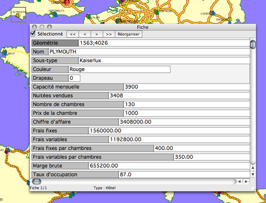Go to previous record with < button
Image resolution: width=266 pixels, height=203 pixels.
[85, 34]
